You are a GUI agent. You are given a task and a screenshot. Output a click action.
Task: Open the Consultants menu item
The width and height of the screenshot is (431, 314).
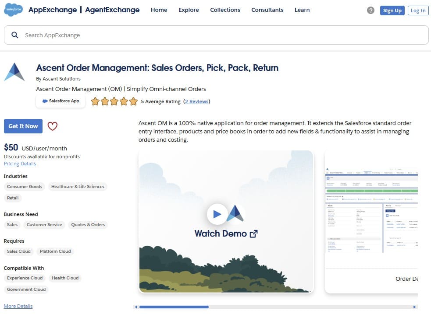[267, 10]
